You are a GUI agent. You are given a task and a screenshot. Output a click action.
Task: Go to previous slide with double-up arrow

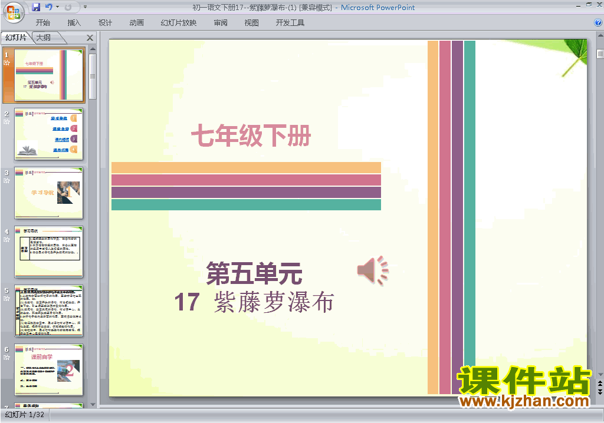600,384
